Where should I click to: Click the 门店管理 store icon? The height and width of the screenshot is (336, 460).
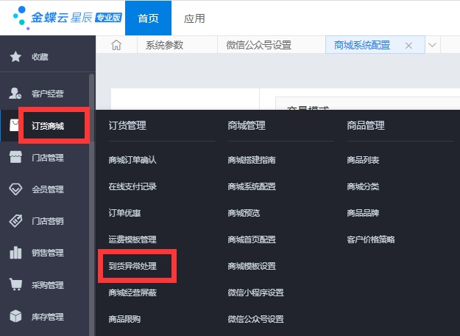coord(15,157)
